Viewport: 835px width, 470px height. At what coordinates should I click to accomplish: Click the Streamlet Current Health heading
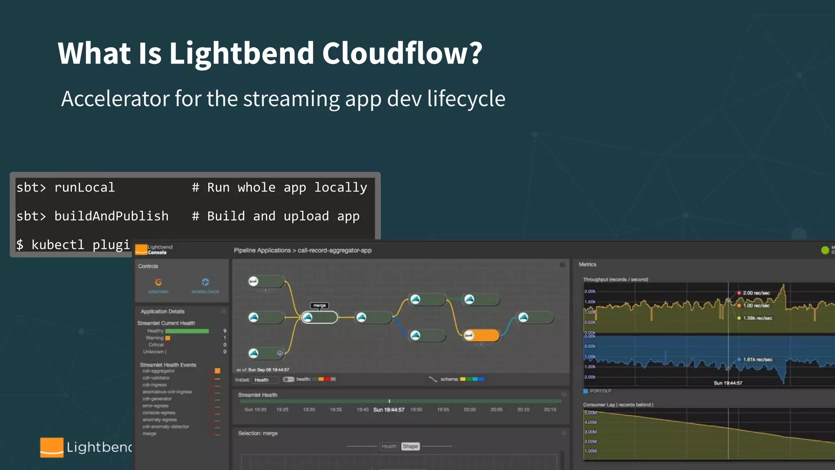pyautogui.click(x=166, y=323)
